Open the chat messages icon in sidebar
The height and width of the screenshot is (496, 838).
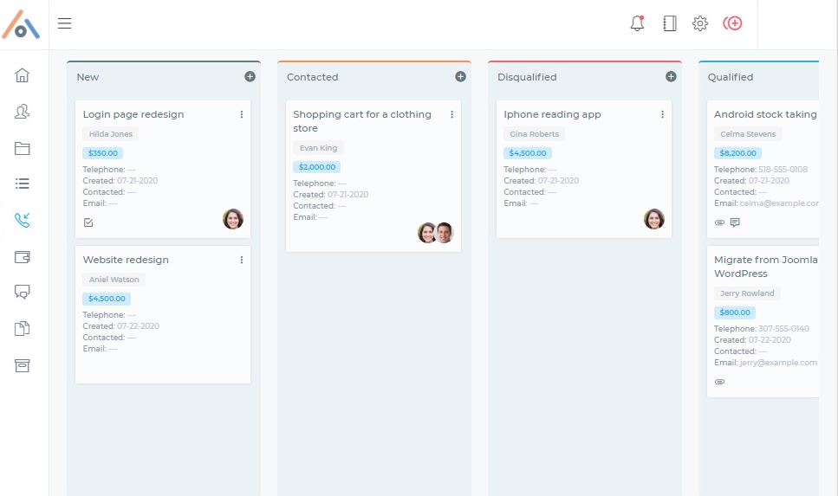23,293
